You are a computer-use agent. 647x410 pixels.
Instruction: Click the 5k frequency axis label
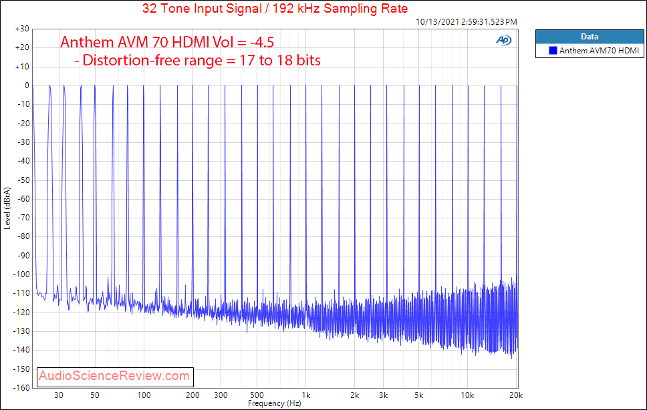tap(419, 395)
